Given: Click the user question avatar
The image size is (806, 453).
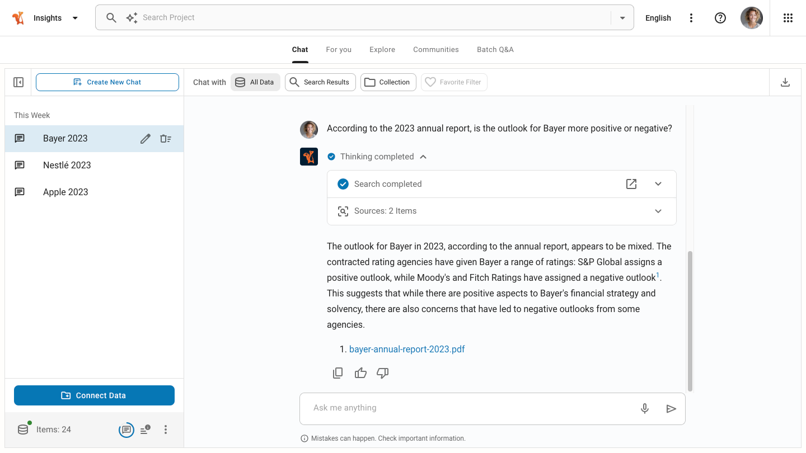Looking at the screenshot, I should click(309, 129).
